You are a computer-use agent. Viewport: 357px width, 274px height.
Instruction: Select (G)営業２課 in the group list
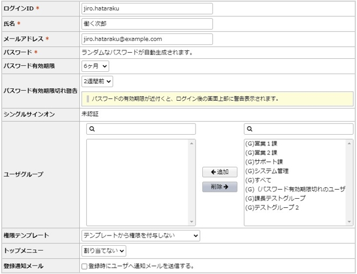[261, 153]
